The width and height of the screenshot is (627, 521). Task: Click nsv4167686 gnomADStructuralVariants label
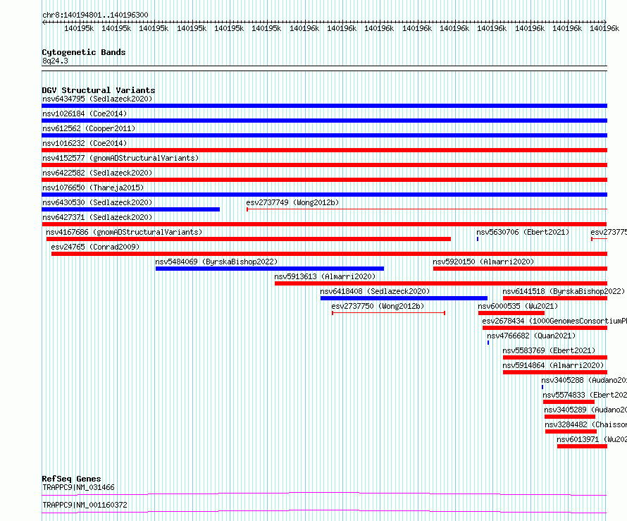coord(124,232)
